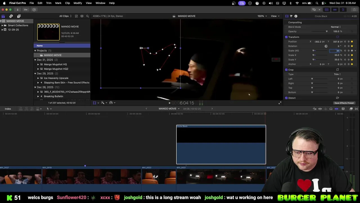Select Ice Heavenly Upscale clip

click(56, 78)
